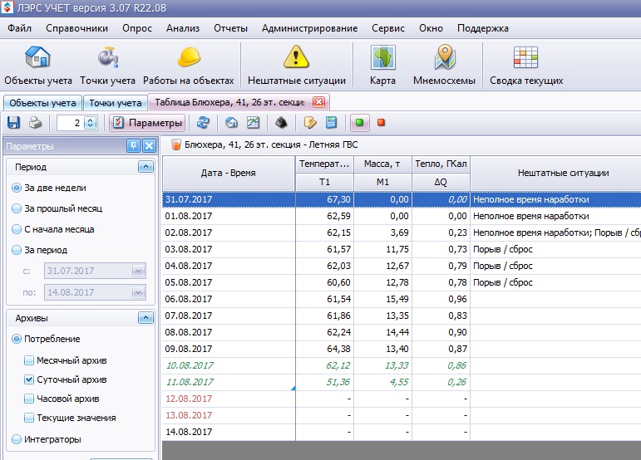Enable Текущие значения checkbox
This screenshot has height=460, width=641.
pyautogui.click(x=28, y=418)
